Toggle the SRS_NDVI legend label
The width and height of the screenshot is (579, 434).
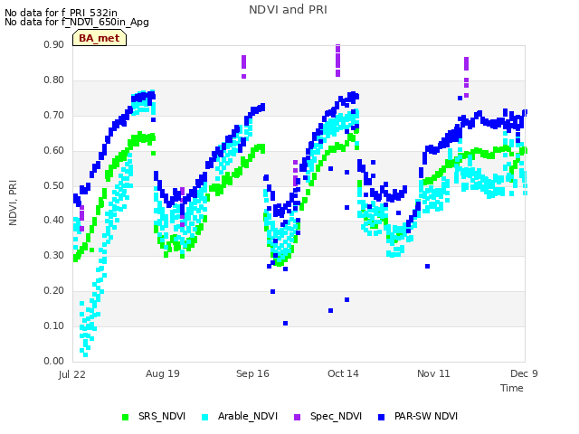pyautogui.click(x=162, y=416)
